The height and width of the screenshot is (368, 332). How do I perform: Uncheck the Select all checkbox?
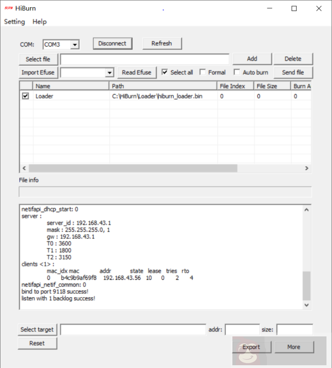click(x=164, y=72)
